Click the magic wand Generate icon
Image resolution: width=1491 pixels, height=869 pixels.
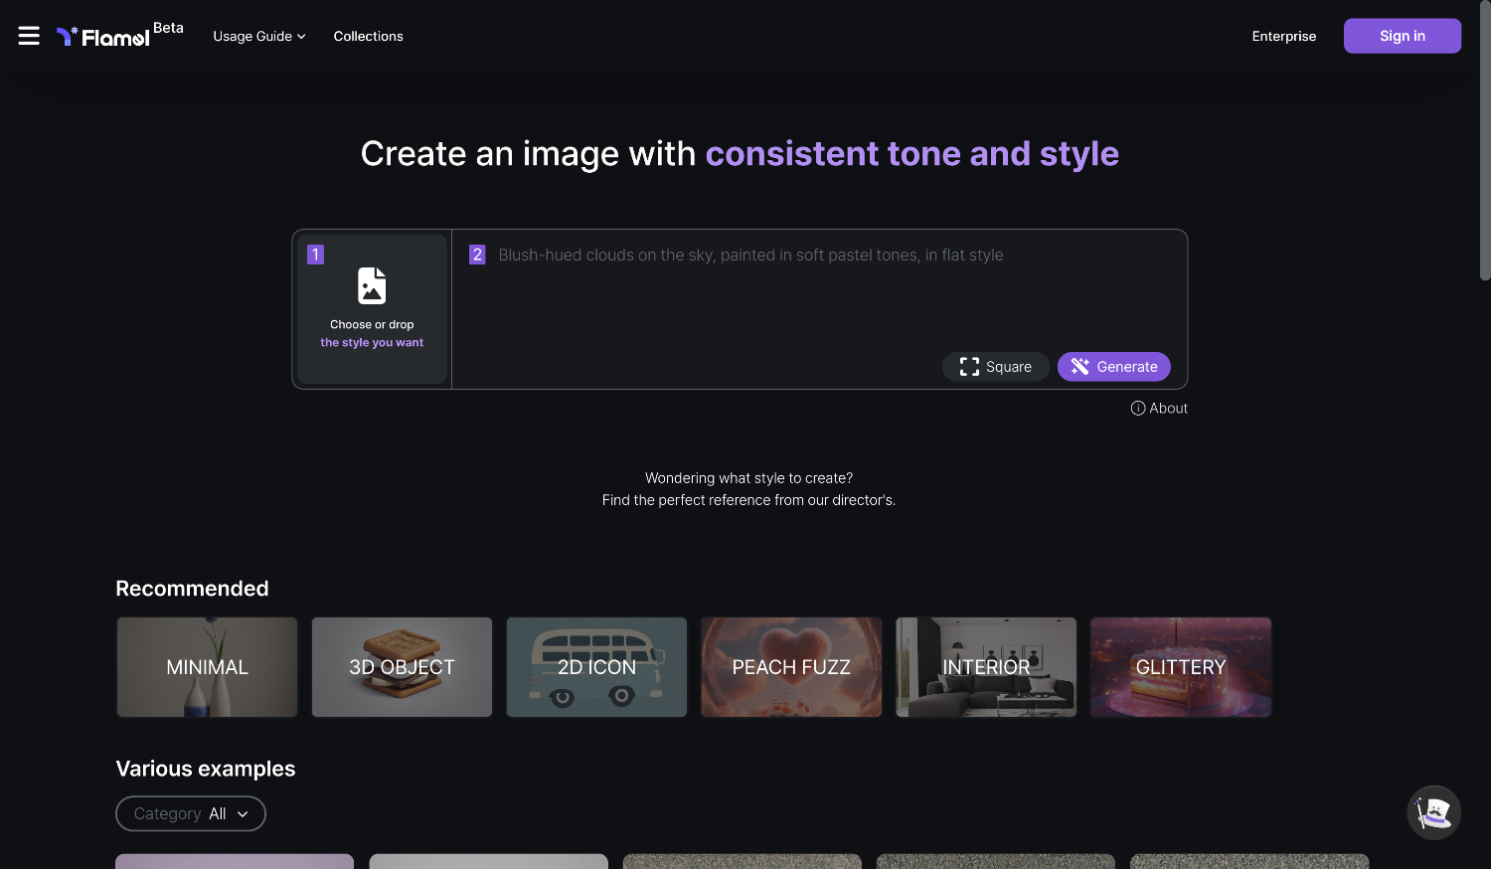coord(1080,367)
